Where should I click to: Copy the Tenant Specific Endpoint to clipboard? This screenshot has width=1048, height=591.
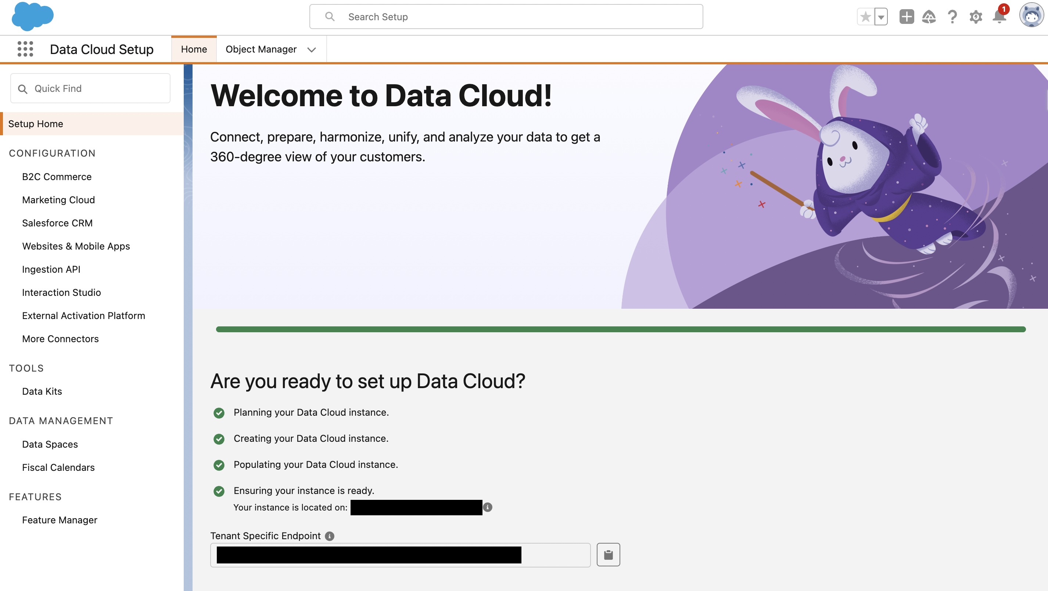coord(608,555)
